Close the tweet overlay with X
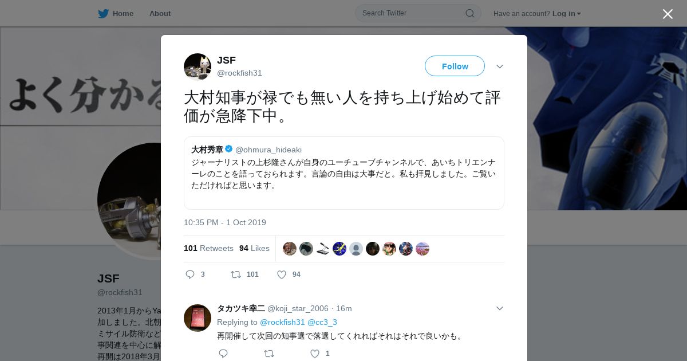The width and height of the screenshot is (687, 361). tap(668, 14)
